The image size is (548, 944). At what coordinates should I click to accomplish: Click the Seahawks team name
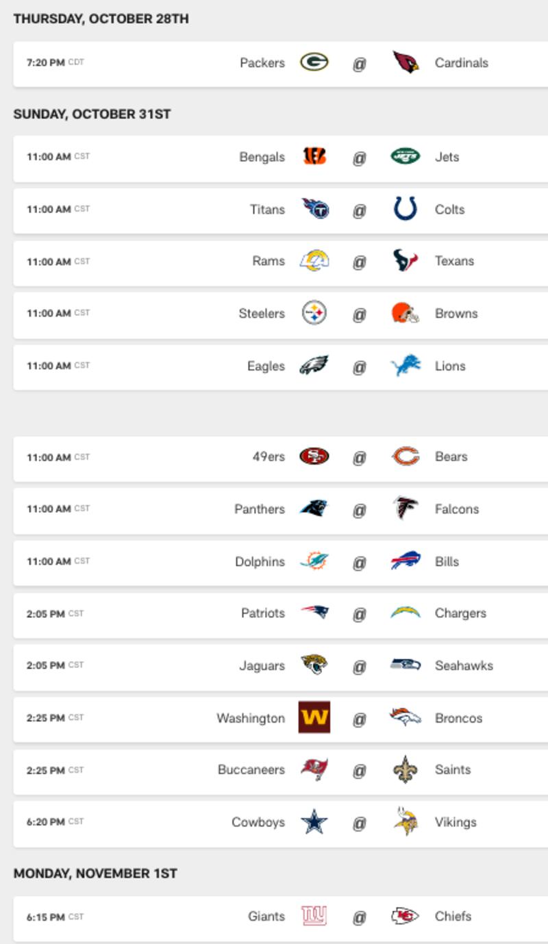[x=464, y=665]
